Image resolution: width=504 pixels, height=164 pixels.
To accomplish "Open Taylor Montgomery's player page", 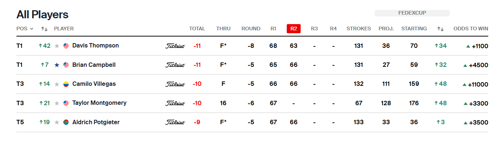I will coord(99,103).
